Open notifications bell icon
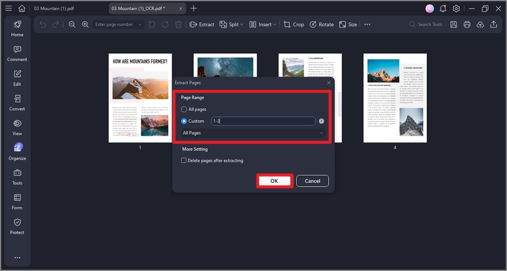 tap(443, 9)
